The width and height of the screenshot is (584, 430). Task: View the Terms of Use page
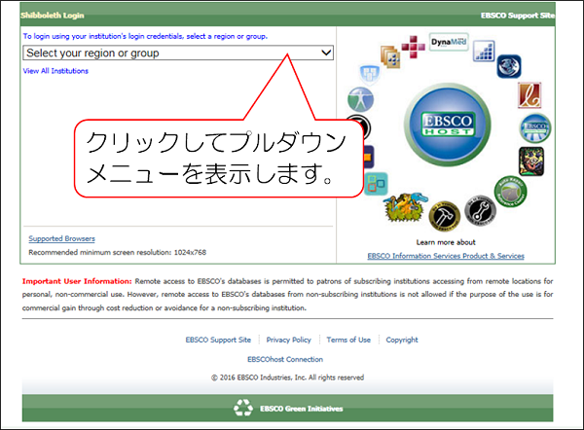tap(348, 340)
